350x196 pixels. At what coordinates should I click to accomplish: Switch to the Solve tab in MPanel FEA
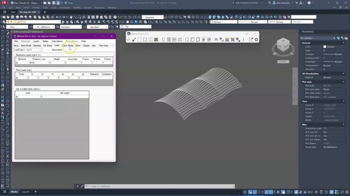coord(78,46)
